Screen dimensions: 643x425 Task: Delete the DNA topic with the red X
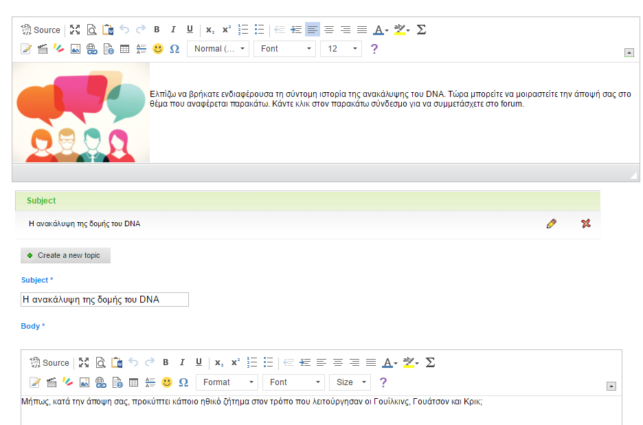586,224
